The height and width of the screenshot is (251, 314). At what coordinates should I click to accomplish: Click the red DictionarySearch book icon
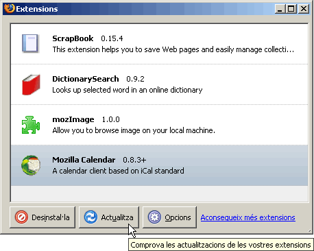tap(31, 84)
